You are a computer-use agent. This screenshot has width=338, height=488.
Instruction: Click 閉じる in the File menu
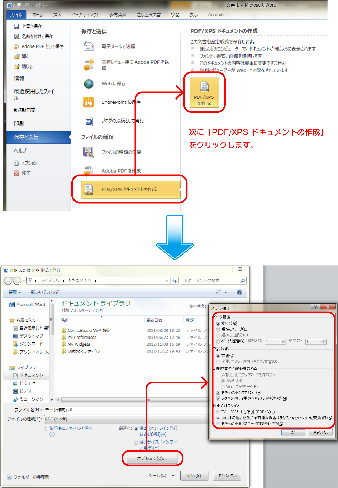(x=23, y=66)
